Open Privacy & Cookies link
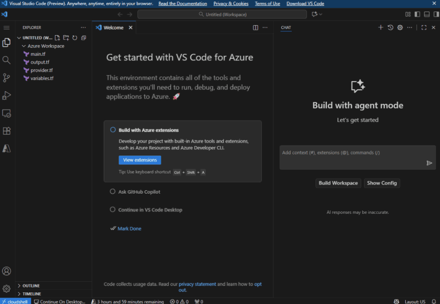The width and height of the screenshot is (440, 304). (231, 3)
